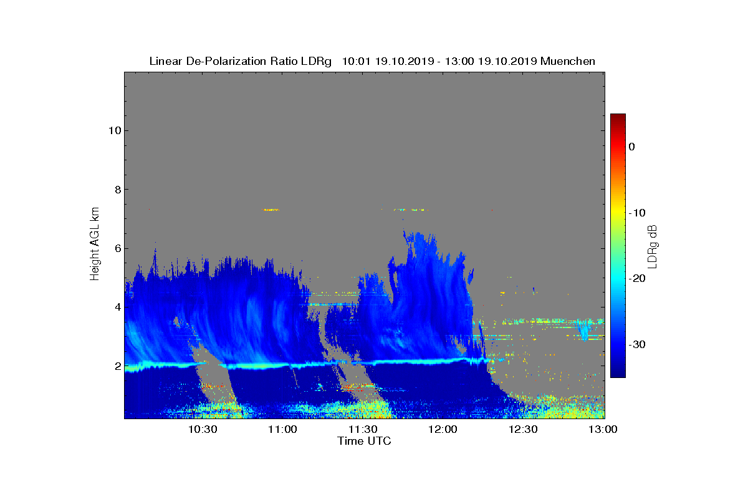Viewport: 748px width, 499px height.
Task: Click the 11:30 time tick label
Action: (363, 430)
